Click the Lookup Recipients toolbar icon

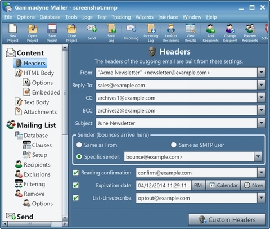point(171,33)
